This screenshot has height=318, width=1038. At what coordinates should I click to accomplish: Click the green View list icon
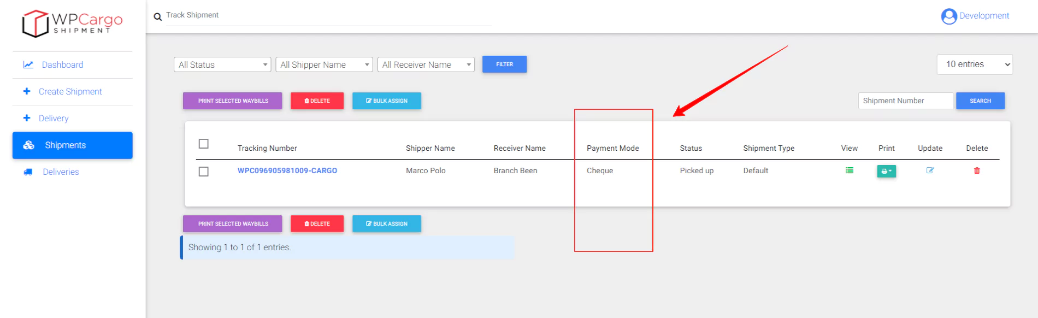click(x=849, y=170)
